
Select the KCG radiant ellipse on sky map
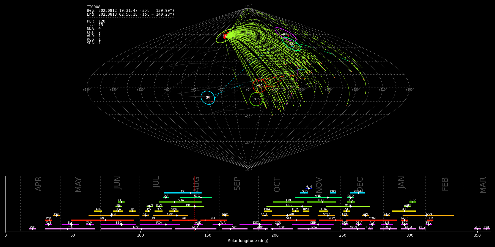[x=291, y=44]
